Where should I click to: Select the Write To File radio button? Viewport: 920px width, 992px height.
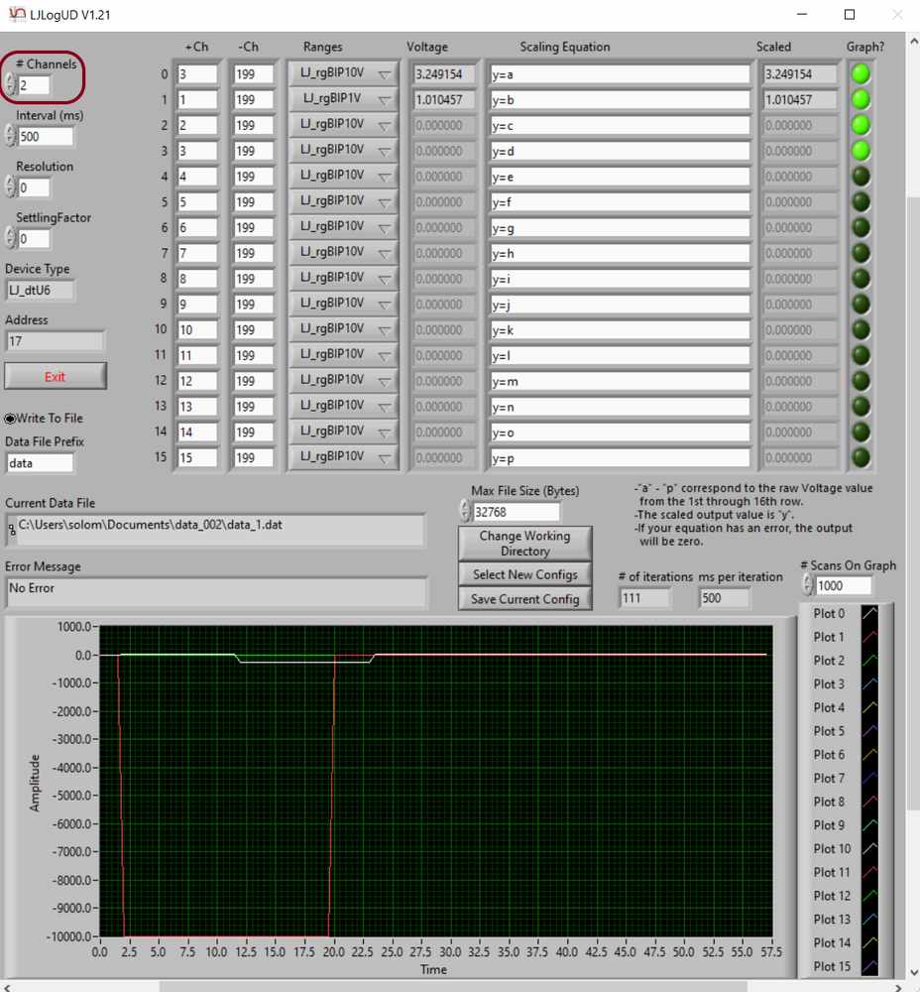[x=10, y=418]
